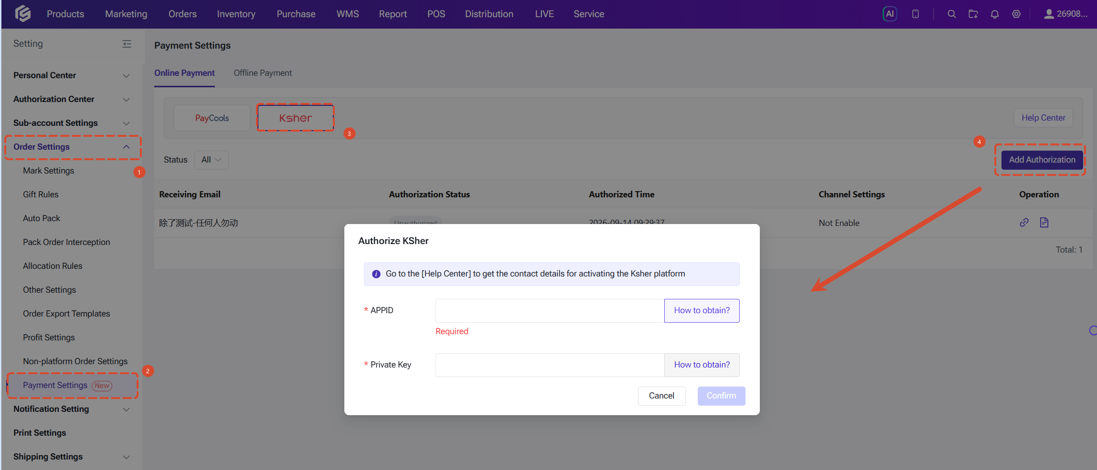
Task: Click Add Authorization button
Action: click(x=1042, y=160)
